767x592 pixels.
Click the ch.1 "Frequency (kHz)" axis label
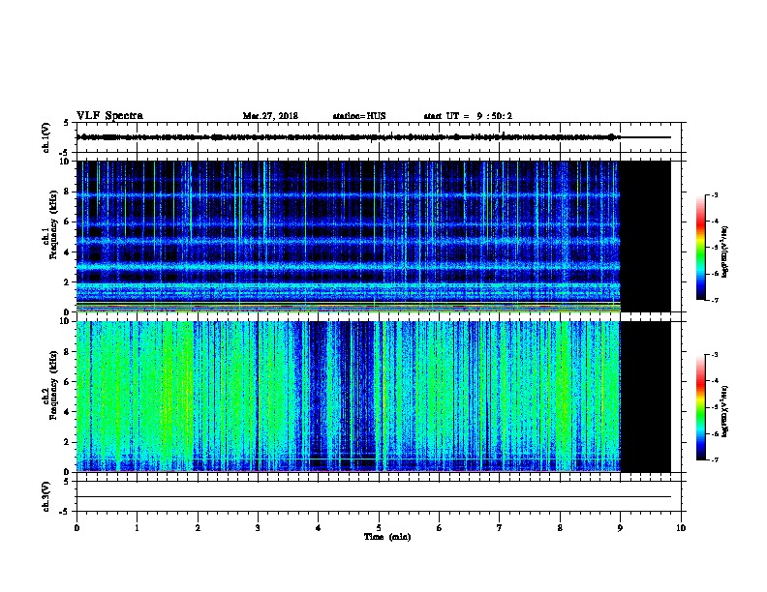[x=53, y=224]
